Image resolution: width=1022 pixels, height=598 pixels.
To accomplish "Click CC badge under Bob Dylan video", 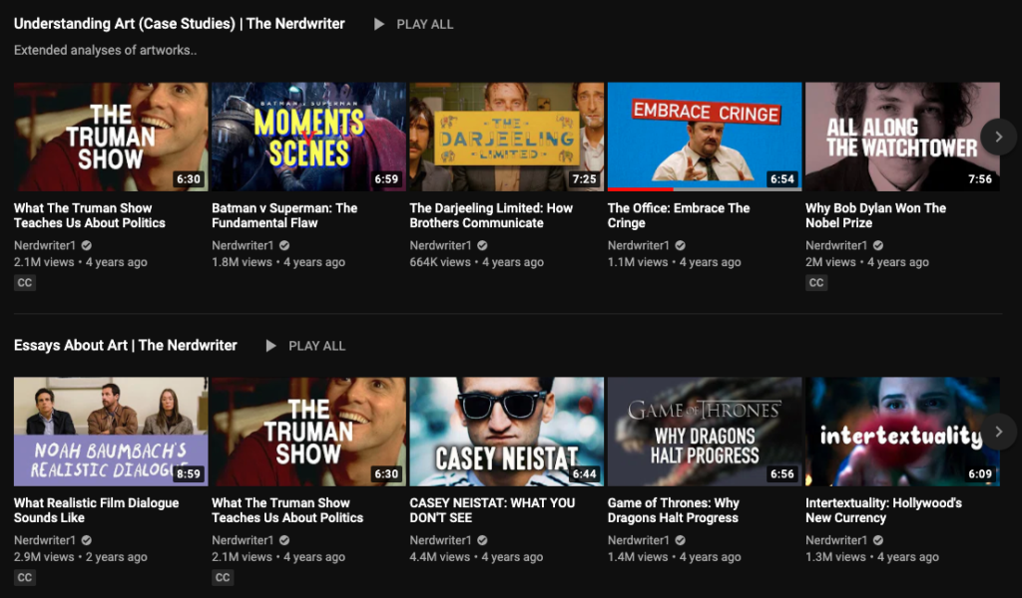I will point(816,282).
